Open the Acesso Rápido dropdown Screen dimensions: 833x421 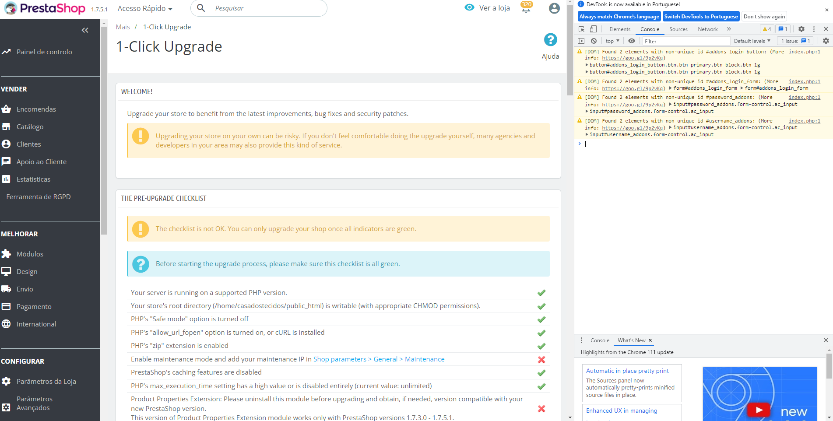[x=145, y=8]
